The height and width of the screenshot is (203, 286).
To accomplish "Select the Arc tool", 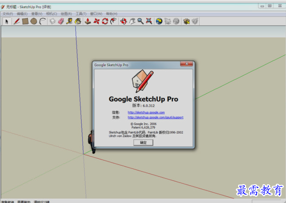I will point(43,21).
